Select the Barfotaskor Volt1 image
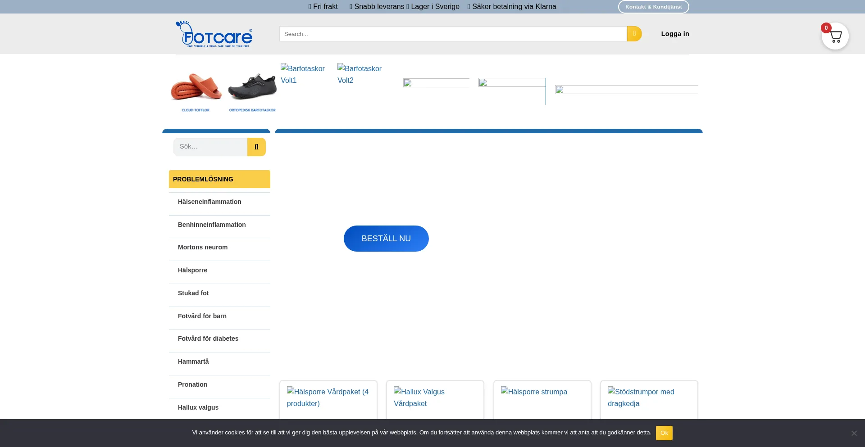Viewport: 865px width, 447px height. coord(303,74)
